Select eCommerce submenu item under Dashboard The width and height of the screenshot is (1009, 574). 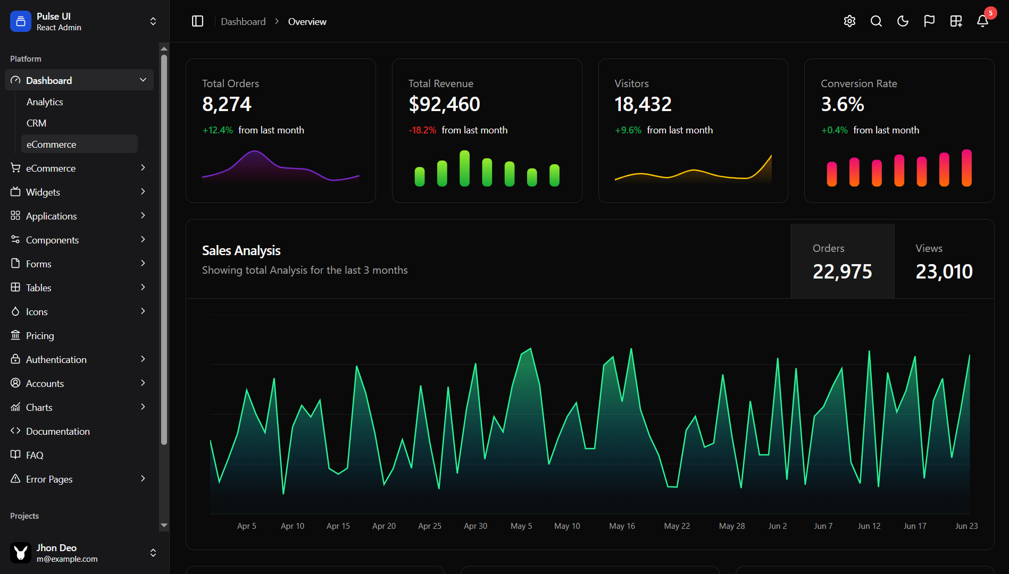coord(79,144)
